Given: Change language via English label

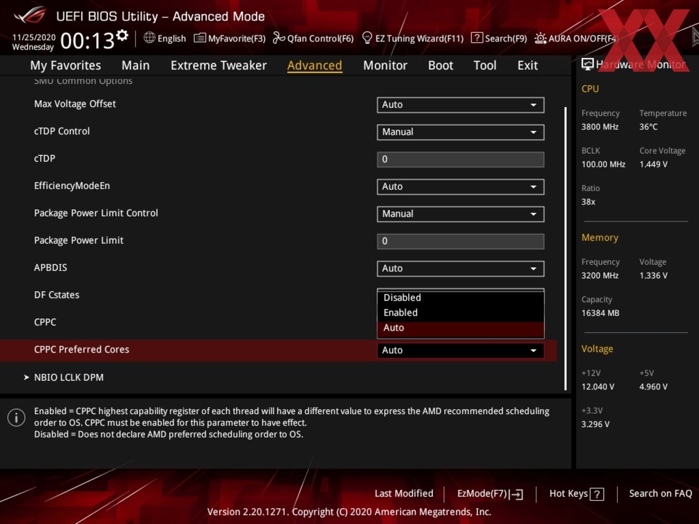Looking at the screenshot, I should tap(172, 39).
